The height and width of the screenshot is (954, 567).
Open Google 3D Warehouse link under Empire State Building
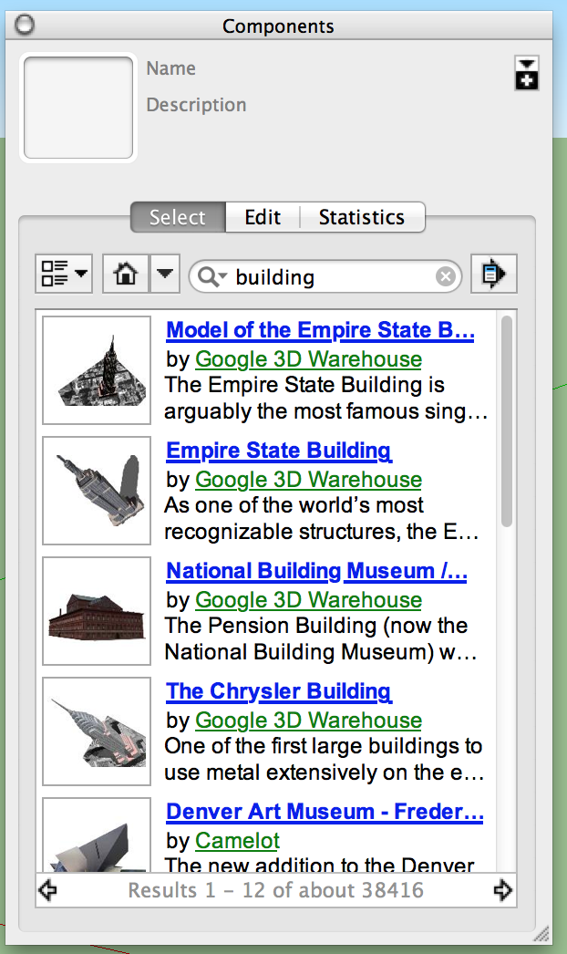(x=308, y=480)
